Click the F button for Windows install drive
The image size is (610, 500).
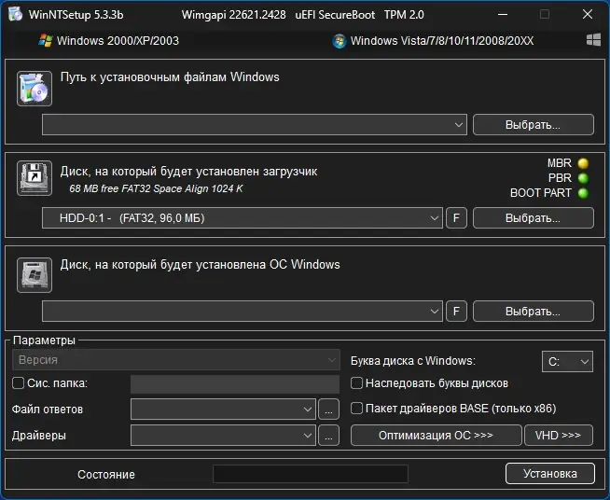coord(456,312)
